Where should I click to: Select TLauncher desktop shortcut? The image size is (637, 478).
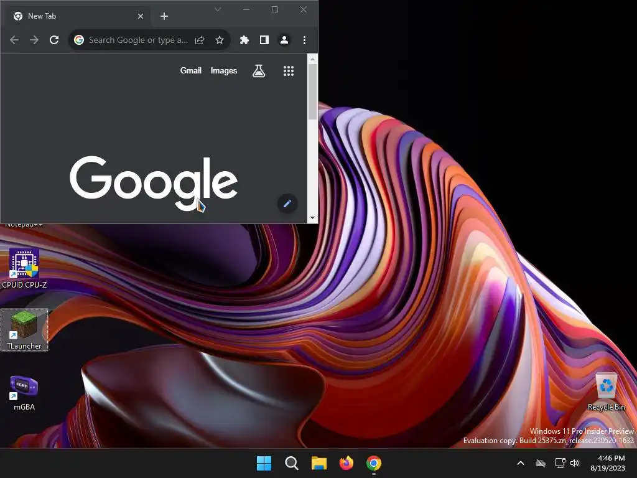coord(24,330)
